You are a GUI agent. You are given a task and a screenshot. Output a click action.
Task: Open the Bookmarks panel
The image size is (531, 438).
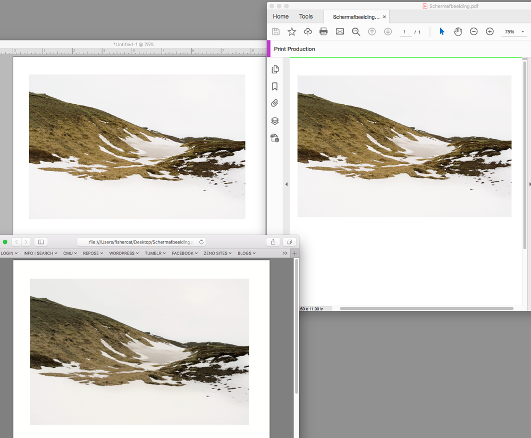[275, 86]
